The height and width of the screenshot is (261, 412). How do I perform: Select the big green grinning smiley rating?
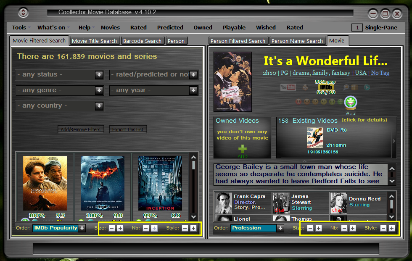[x=351, y=102]
